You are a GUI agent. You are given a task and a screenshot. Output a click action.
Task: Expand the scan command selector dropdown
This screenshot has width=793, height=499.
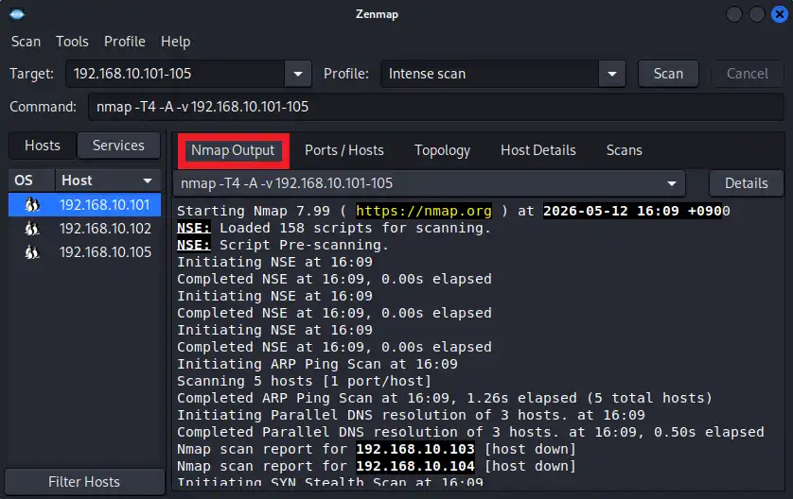pos(672,183)
